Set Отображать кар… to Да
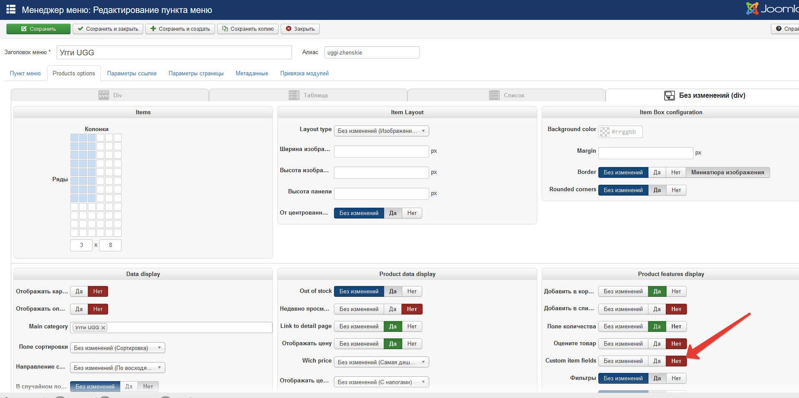The height and width of the screenshot is (398, 799). coord(79,292)
